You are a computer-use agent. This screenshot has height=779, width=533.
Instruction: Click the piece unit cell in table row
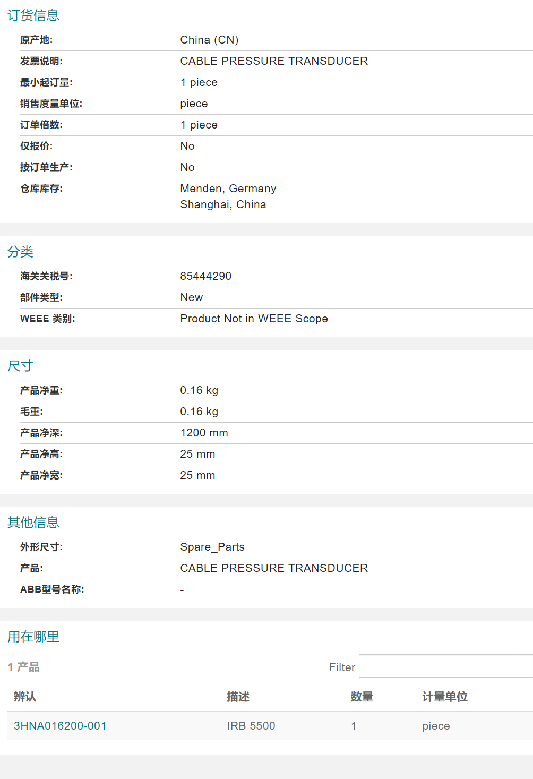pyautogui.click(x=436, y=726)
